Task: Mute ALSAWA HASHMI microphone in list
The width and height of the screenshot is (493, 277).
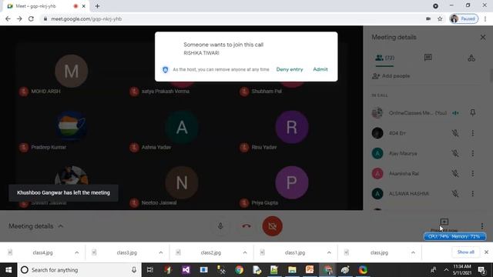Action: (x=455, y=193)
